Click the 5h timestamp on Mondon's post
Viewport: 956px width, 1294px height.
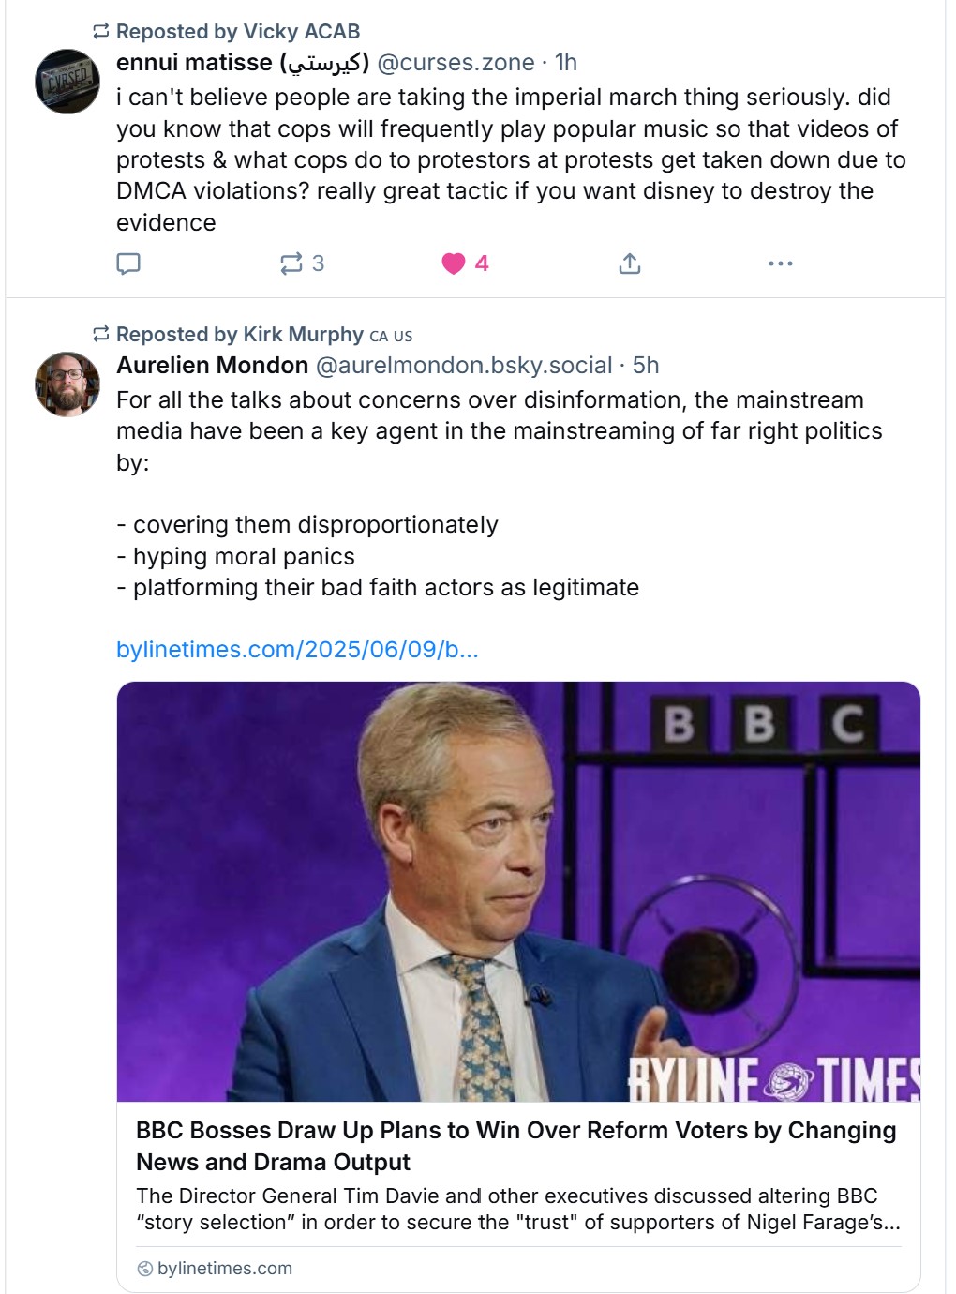(x=646, y=366)
